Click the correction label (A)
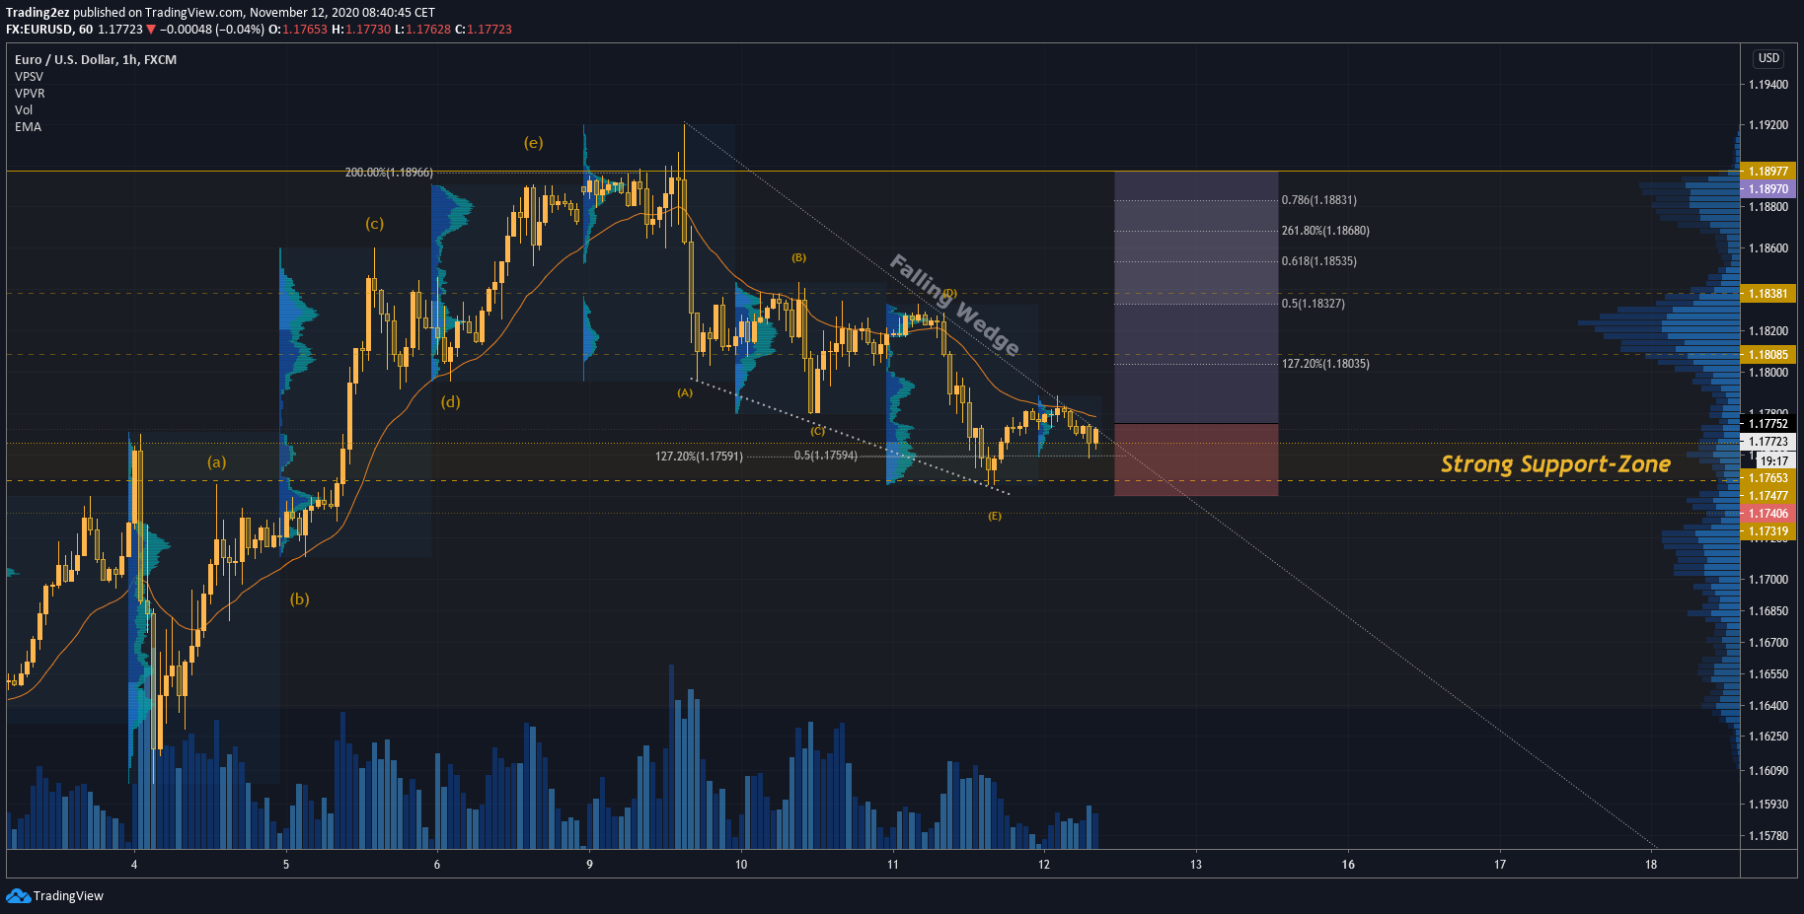The image size is (1804, 914). tap(685, 392)
